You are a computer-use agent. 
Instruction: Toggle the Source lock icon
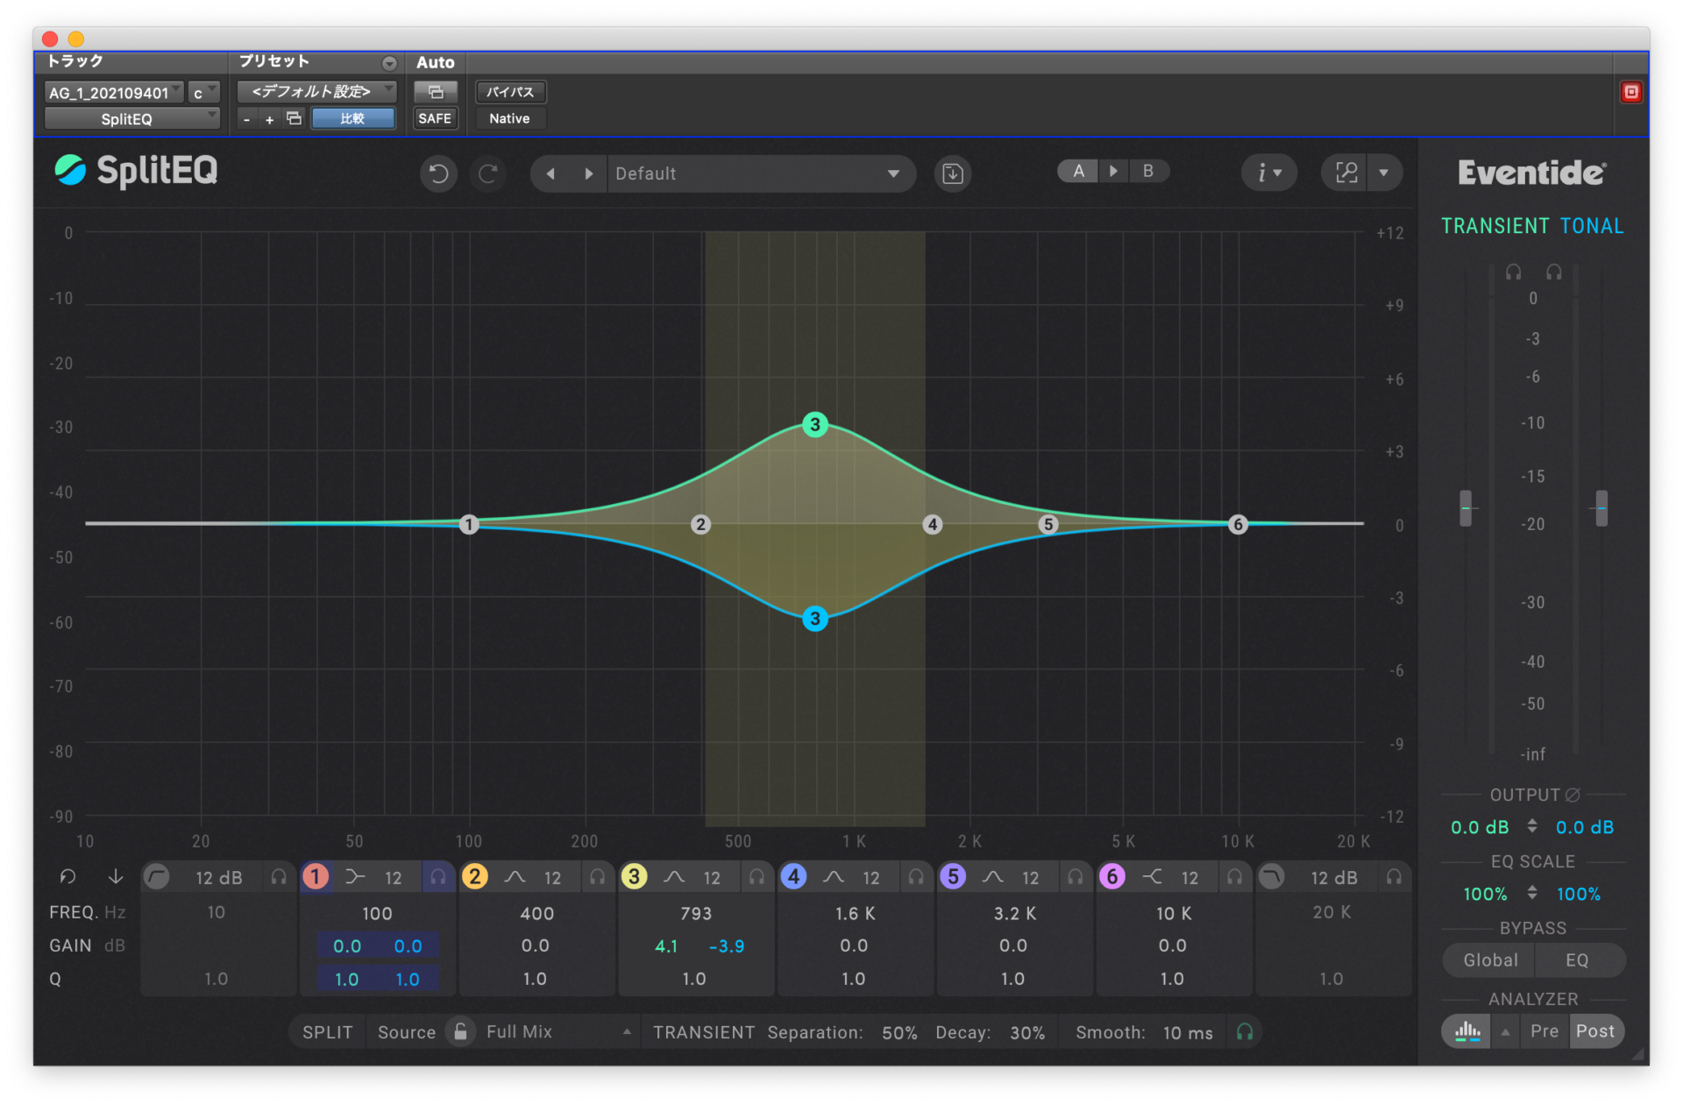pyautogui.click(x=460, y=1031)
